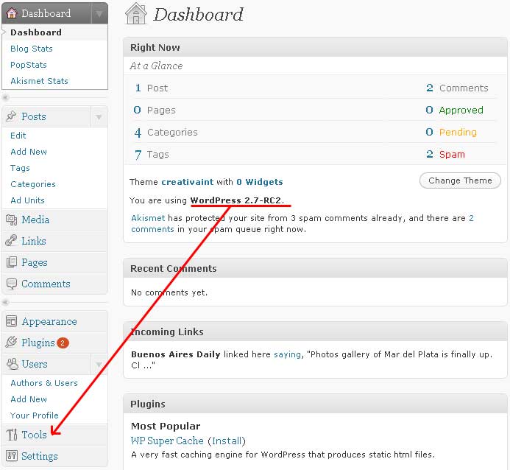Click the Recent Comments widget header

[315, 269]
